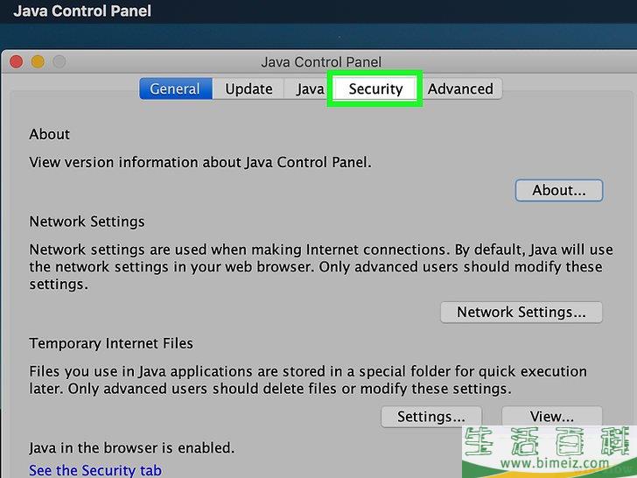Open the Update tab
The height and width of the screenshot is (478, 637).
[x=248, y=88]
